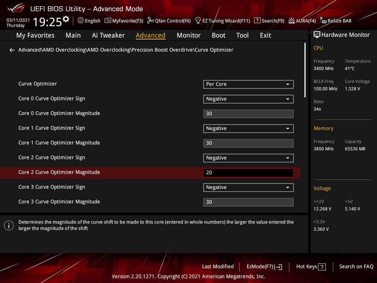
Task: Open MyFavorite(F3) list
Action: (124, 21)
